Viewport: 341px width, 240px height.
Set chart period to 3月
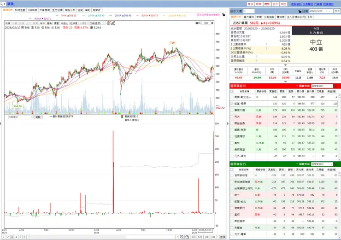(x=194, y=237)
